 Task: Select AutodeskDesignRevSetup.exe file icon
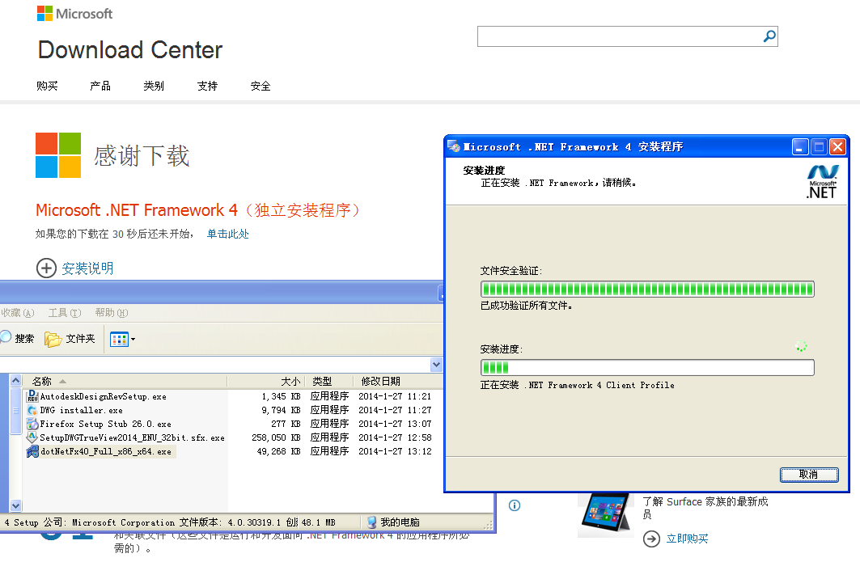tap(32, 396)
